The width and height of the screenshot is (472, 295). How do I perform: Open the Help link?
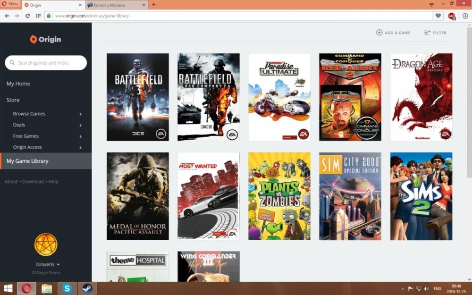click(x=53, y=182)
